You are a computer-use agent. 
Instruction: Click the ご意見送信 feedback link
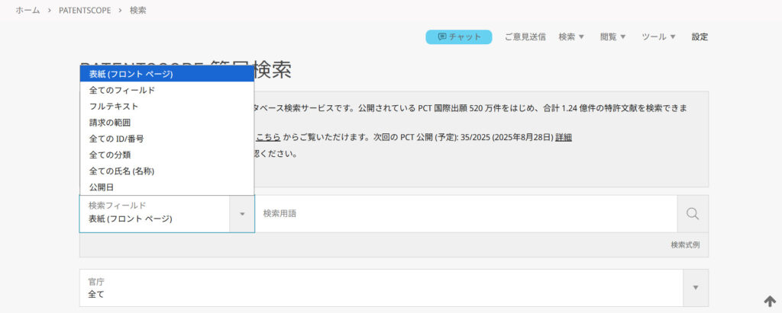[525, 37]
